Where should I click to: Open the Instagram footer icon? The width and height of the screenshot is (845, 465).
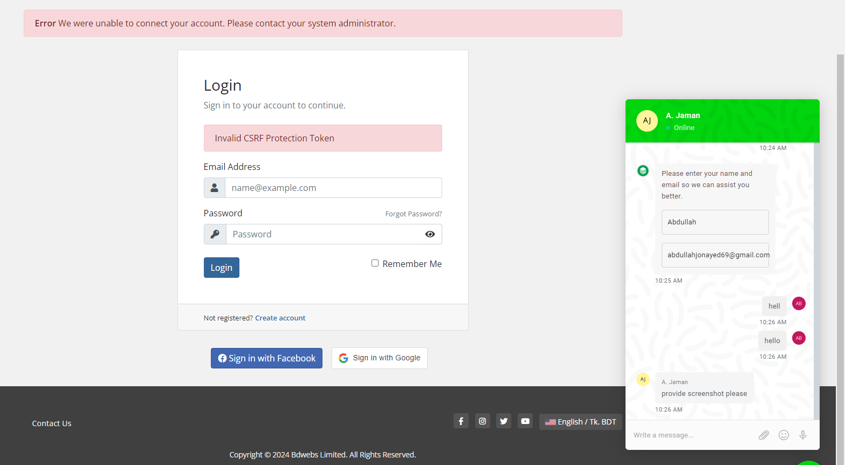(x=483, y=421)
